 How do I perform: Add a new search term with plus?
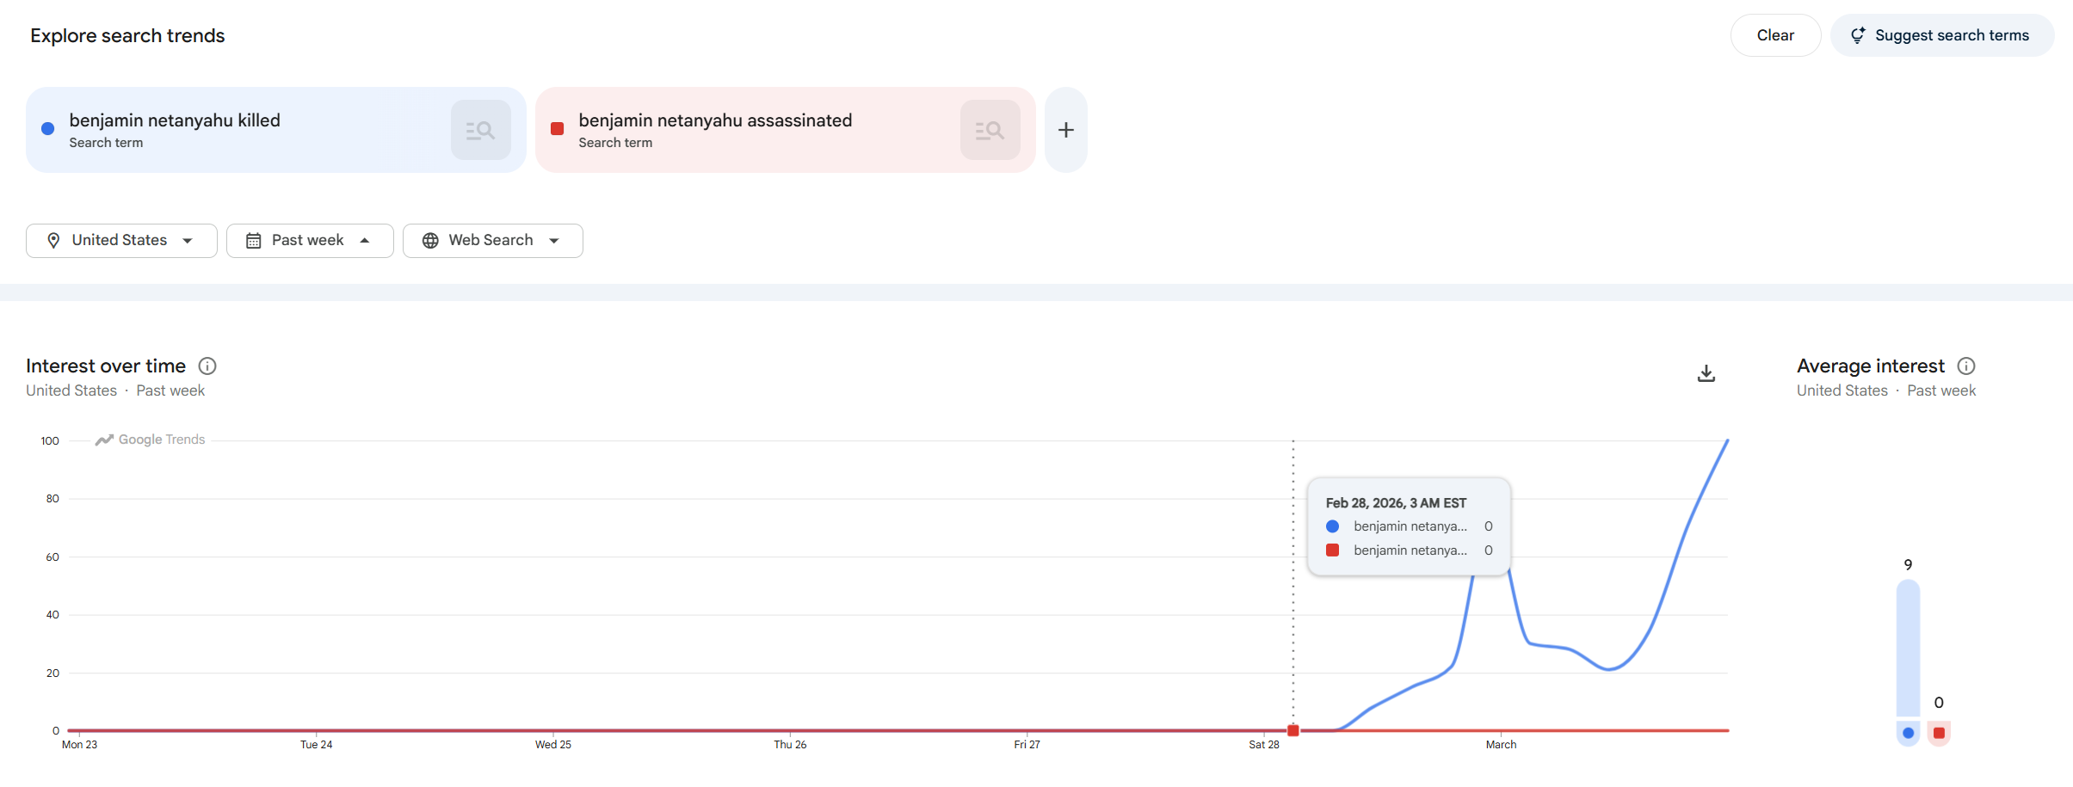tap(1066, 130)
